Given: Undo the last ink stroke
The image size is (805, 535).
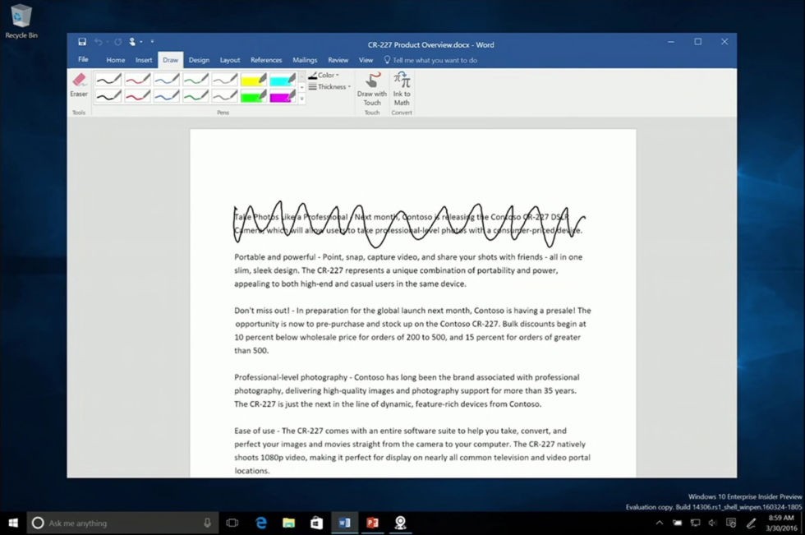Looking at the screenshot, I should point(98,42).
